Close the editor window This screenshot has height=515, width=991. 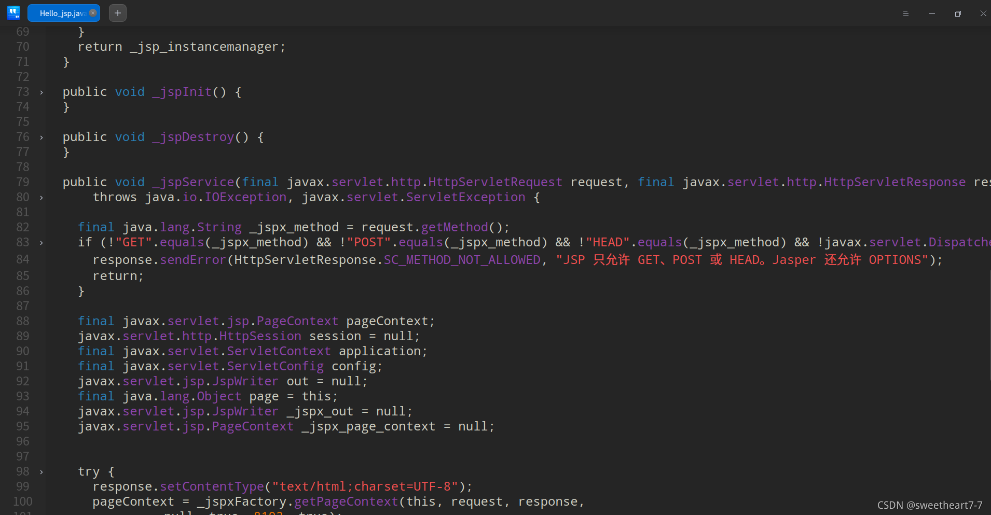(983, 13)
